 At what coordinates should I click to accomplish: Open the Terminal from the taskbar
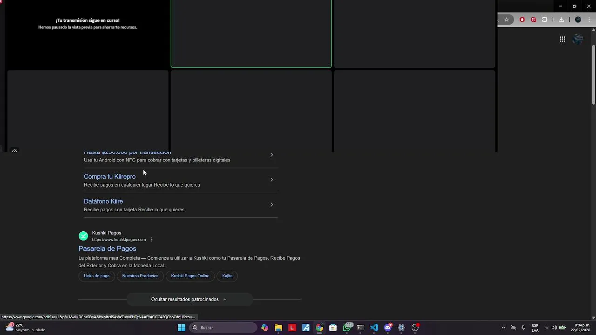coord(360,328)
